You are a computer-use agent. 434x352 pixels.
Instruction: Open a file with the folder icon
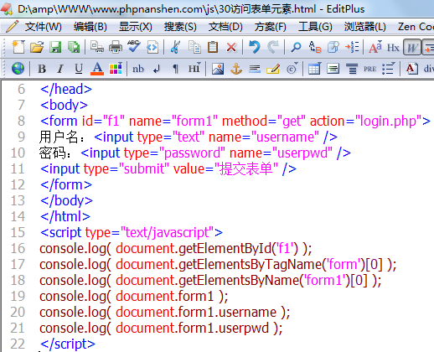[x=37, y=47]
